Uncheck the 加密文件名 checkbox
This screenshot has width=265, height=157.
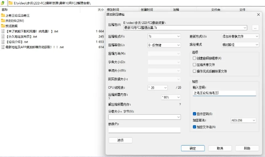point(194,127)
